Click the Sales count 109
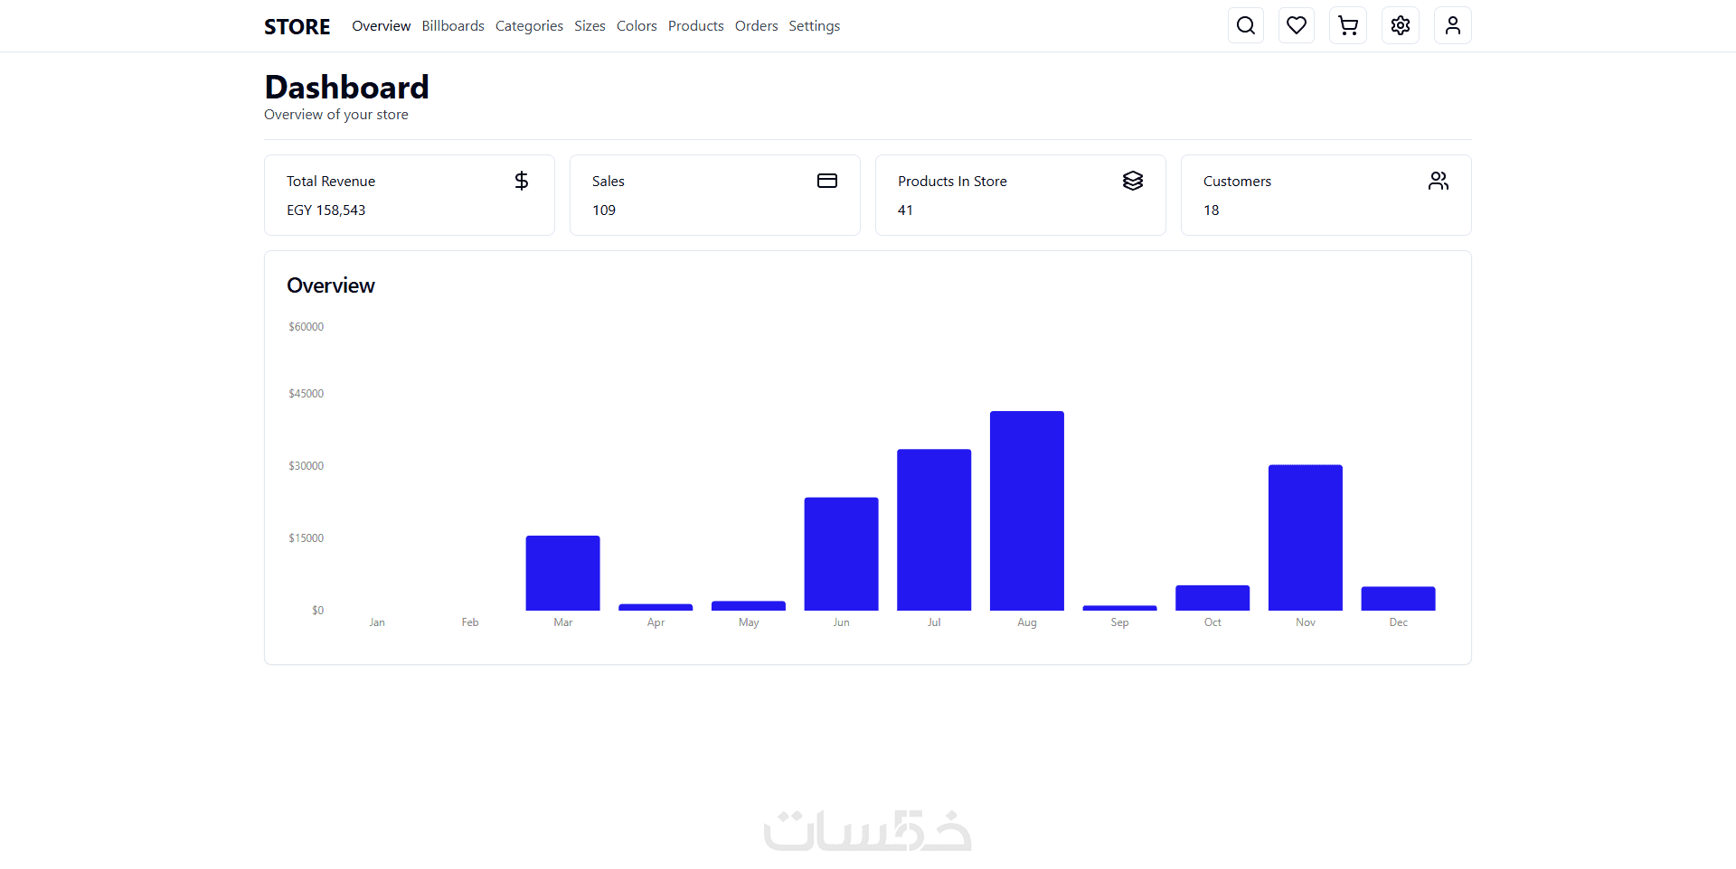1736x869 pixels. 604,210
